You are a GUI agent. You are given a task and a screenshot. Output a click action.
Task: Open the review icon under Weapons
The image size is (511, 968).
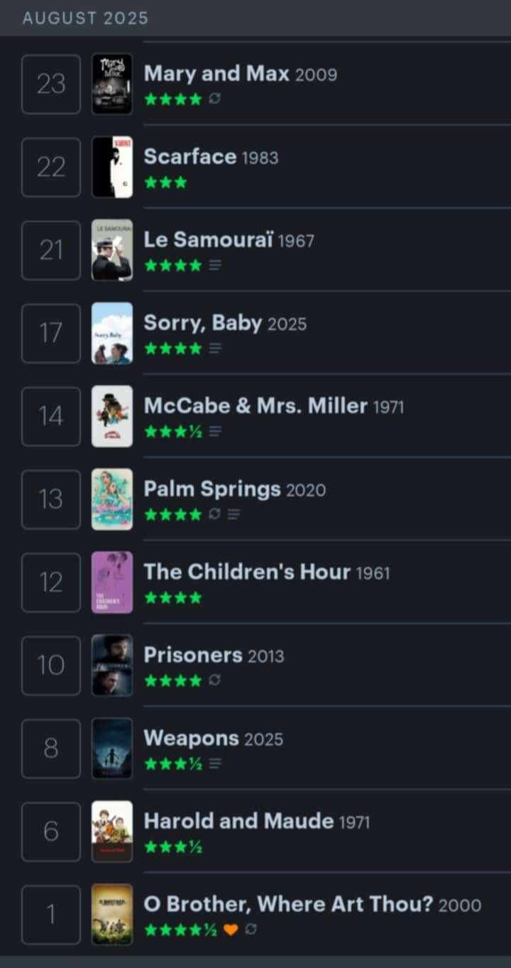[x=215, y=764]
